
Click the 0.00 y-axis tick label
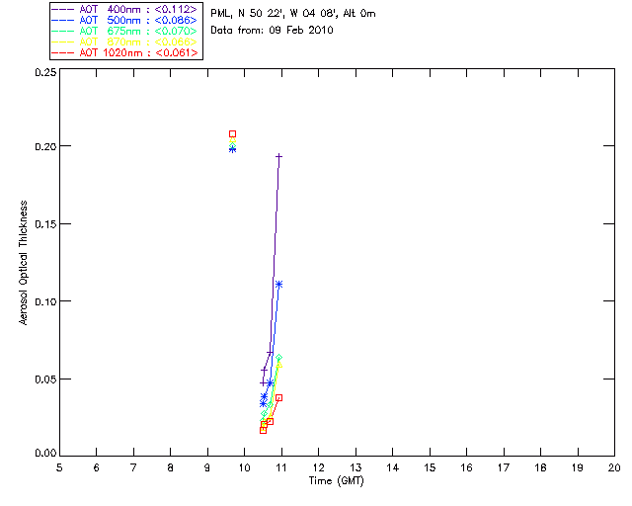point(45,454)
